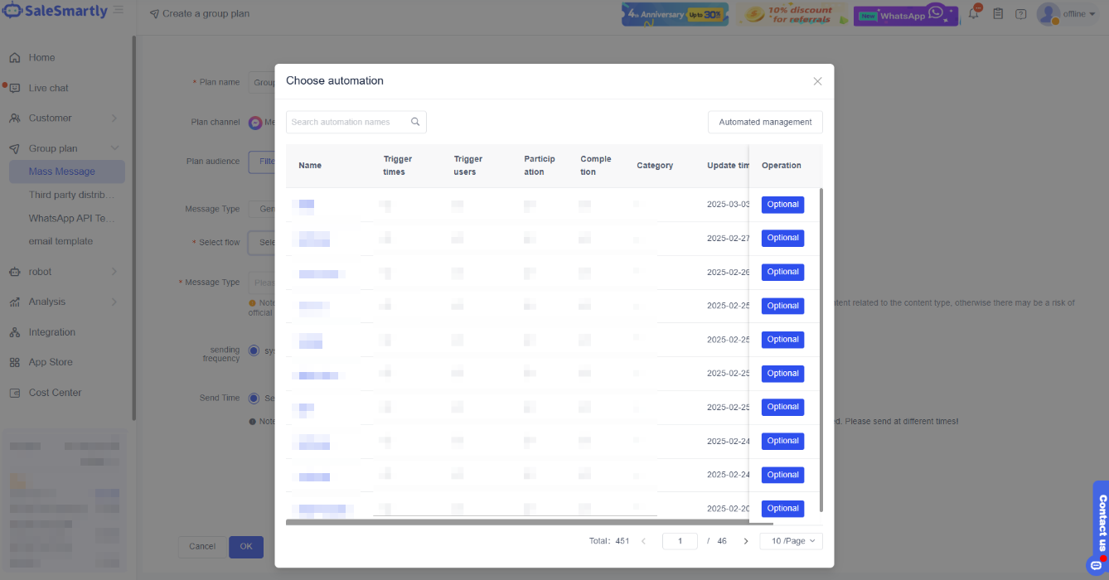Select the sending frequency radio button

tap(254, 350)
